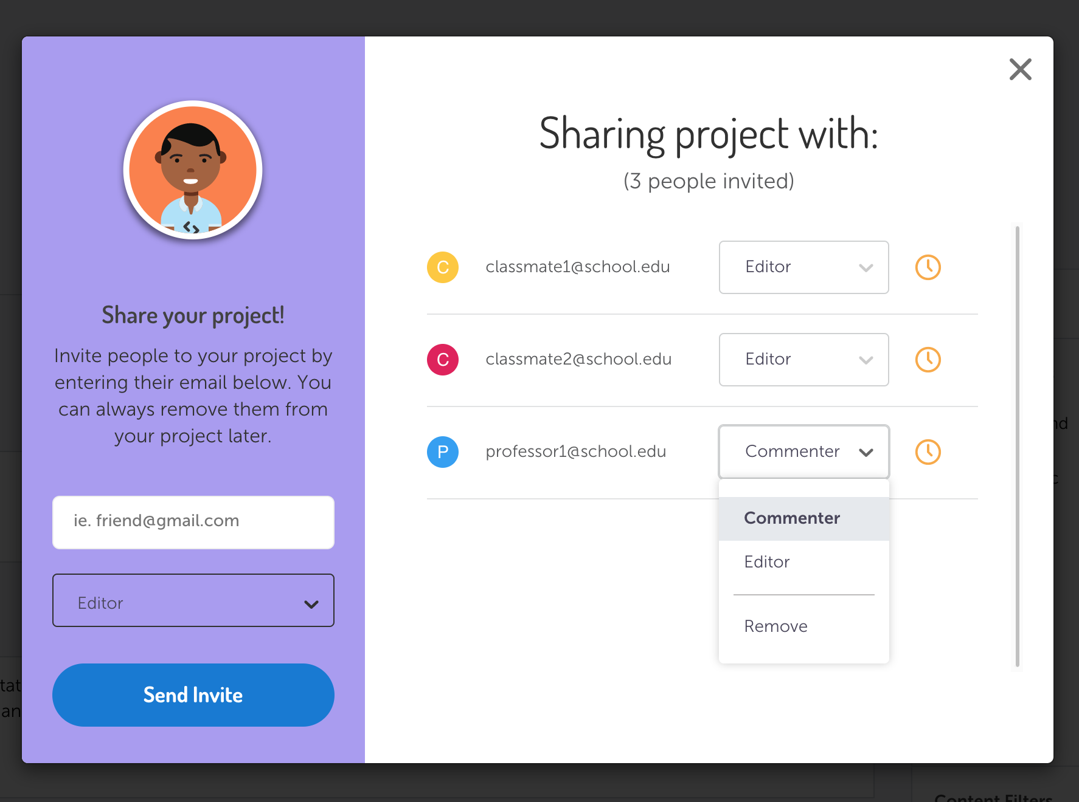Click pending clock icon for classmate1@school.edu
This screenshot has width=1079, height=802.
point(928,267)
